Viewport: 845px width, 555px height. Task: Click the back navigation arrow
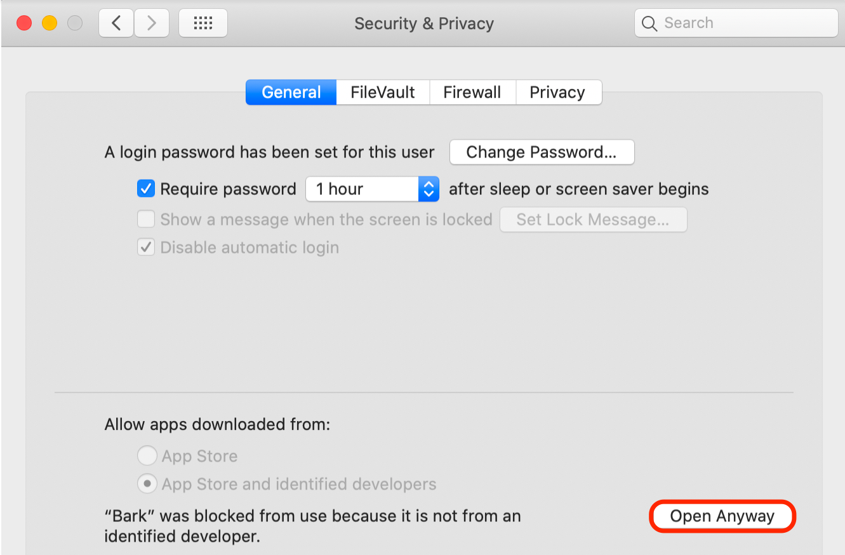point(116,23)
